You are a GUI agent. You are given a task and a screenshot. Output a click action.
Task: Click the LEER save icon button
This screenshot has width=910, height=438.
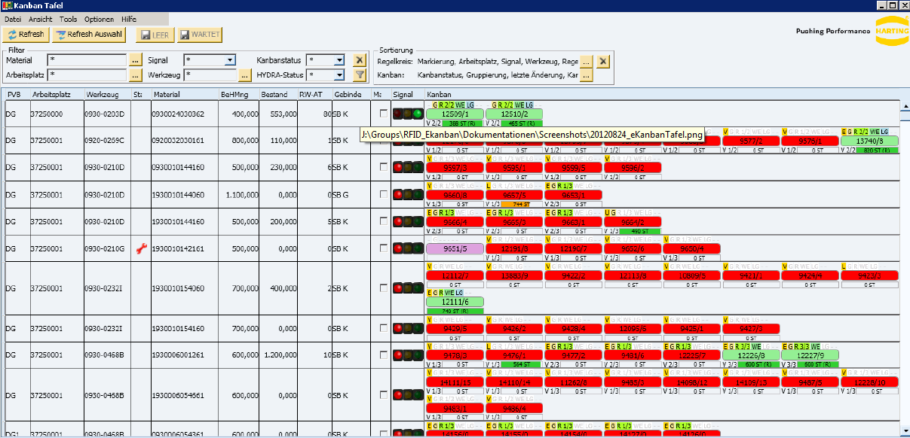click(x=154, y=35)
